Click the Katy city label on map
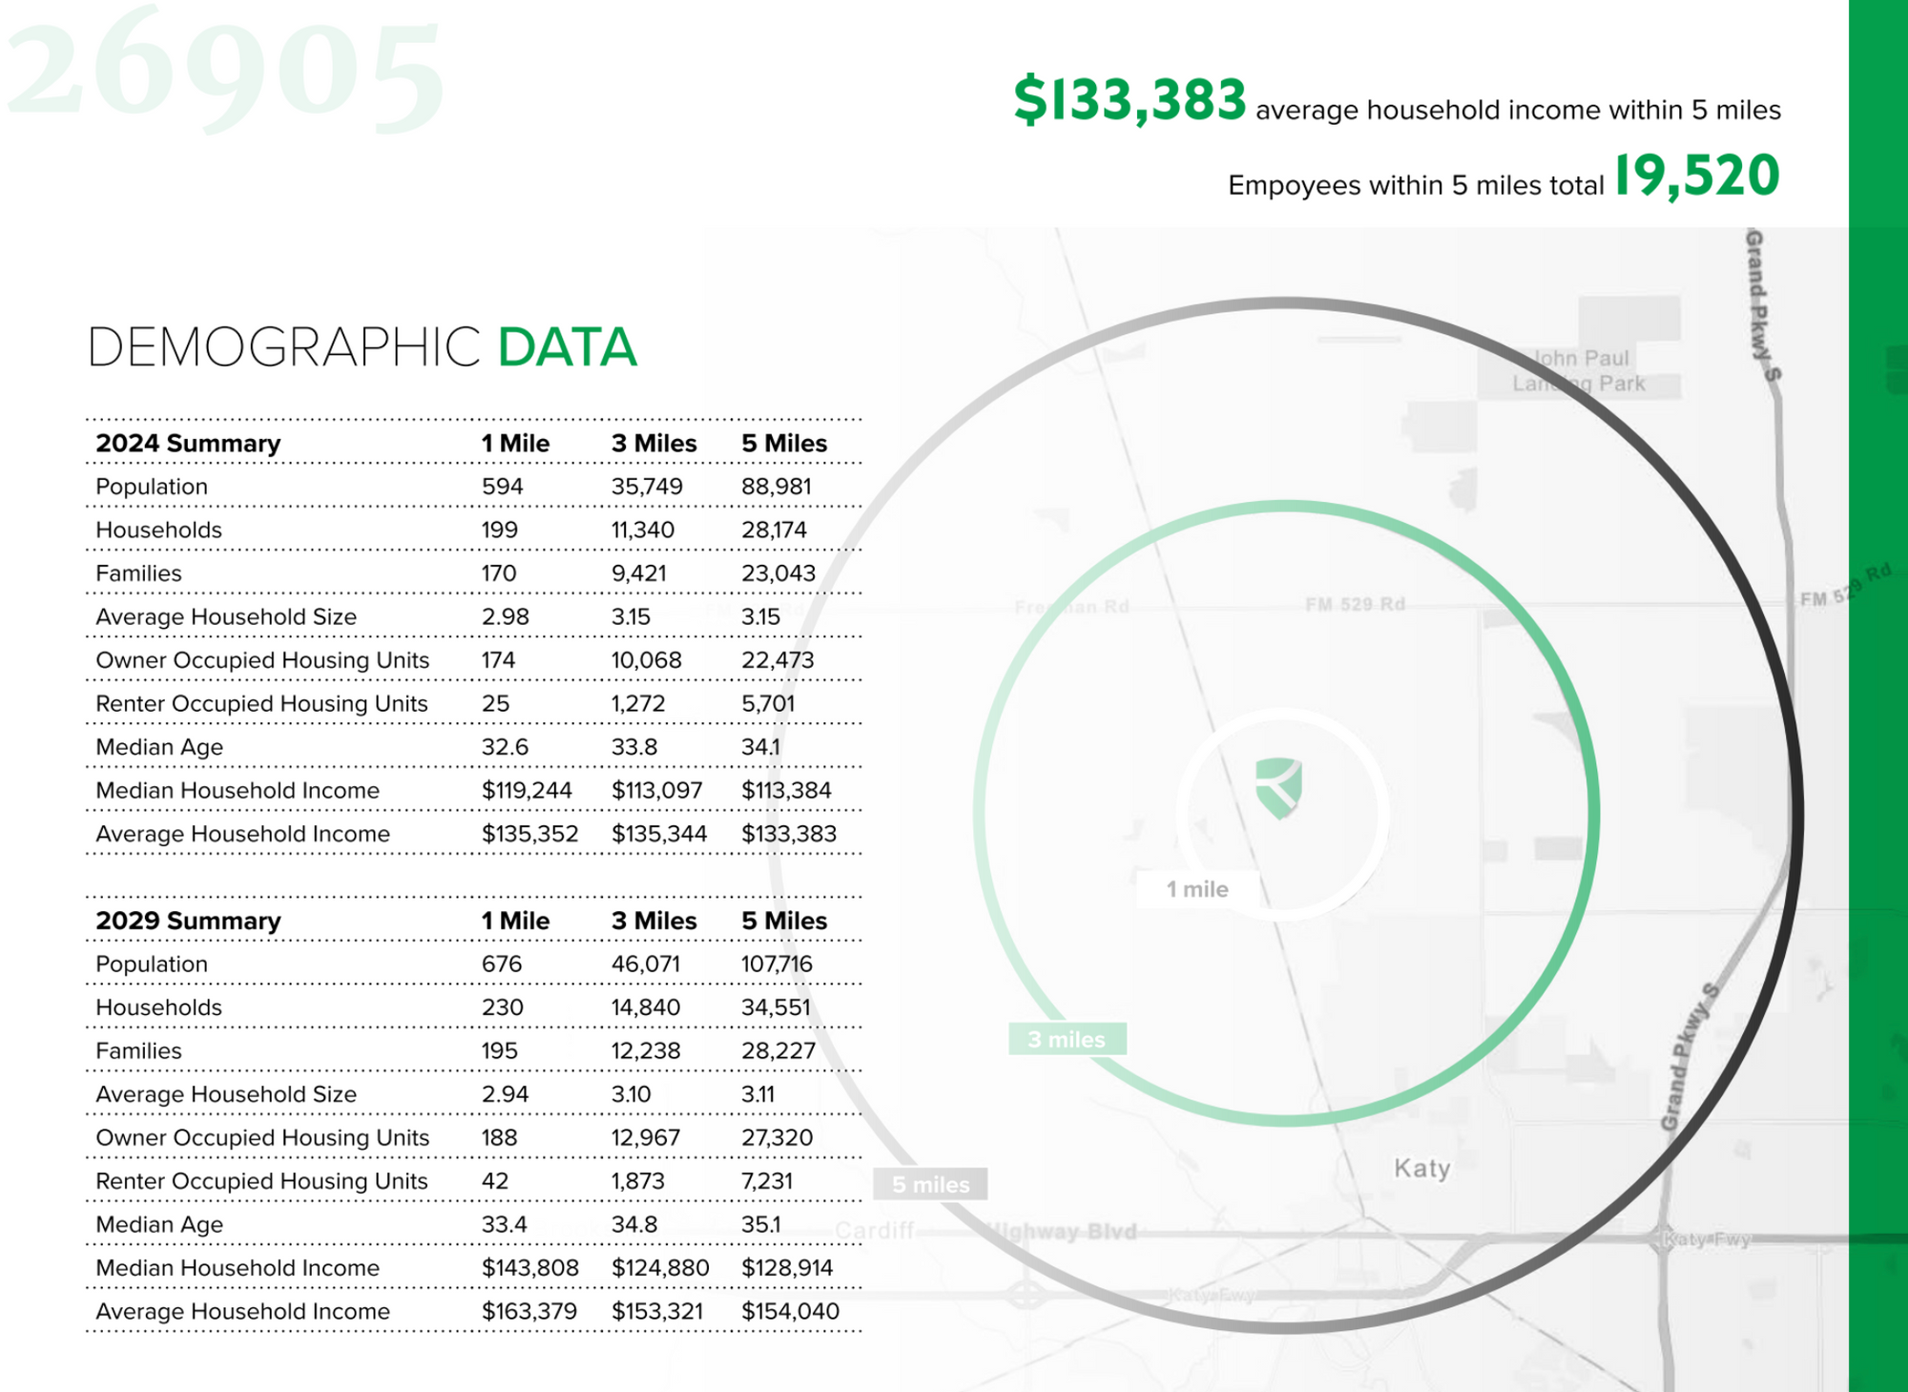1908x1392 pixels. coord(1421,1168)
